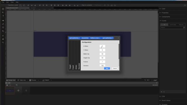Viewport: 187px width, 105px height.
Task: Add a new keyframe with plus thumbnail
Action: (18, 91)
